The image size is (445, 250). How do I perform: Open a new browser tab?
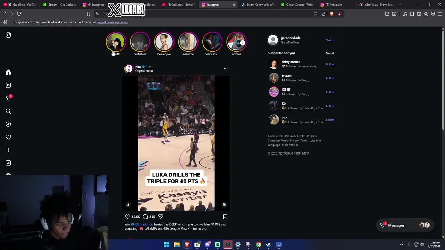(x=400, y=5)
